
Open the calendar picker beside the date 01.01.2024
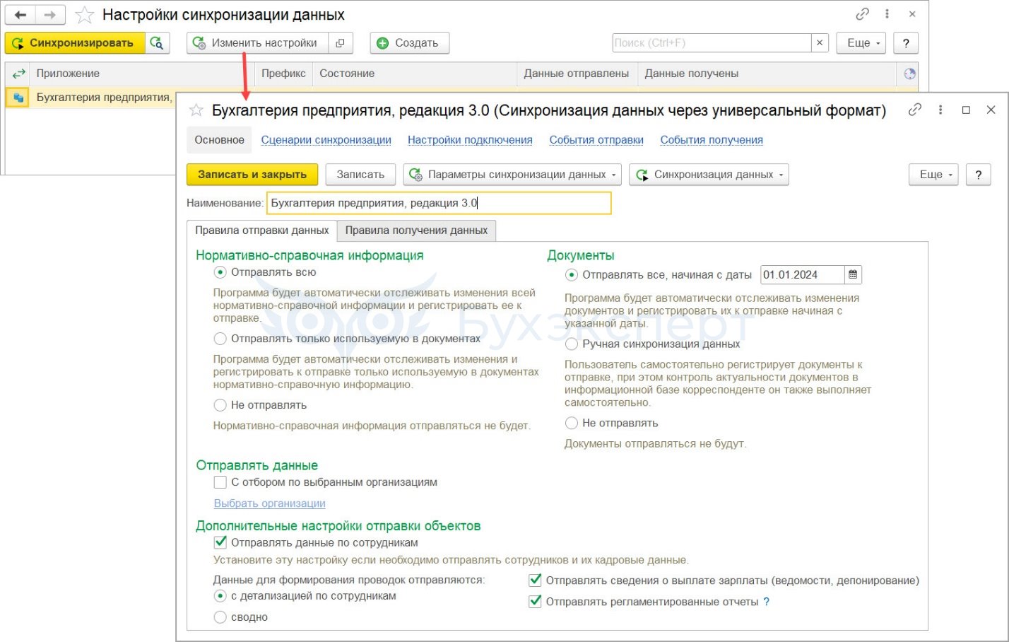point(853,275)
